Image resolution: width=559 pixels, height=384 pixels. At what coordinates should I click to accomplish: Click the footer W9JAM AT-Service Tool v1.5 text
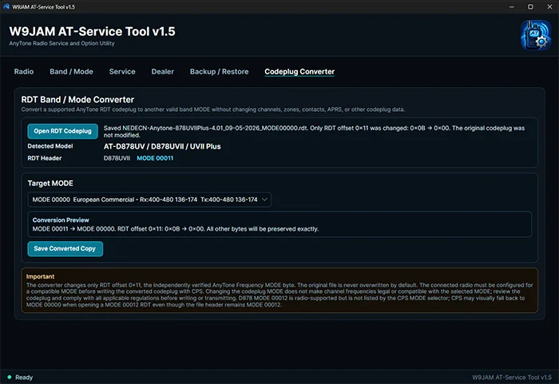pos(512,378)
